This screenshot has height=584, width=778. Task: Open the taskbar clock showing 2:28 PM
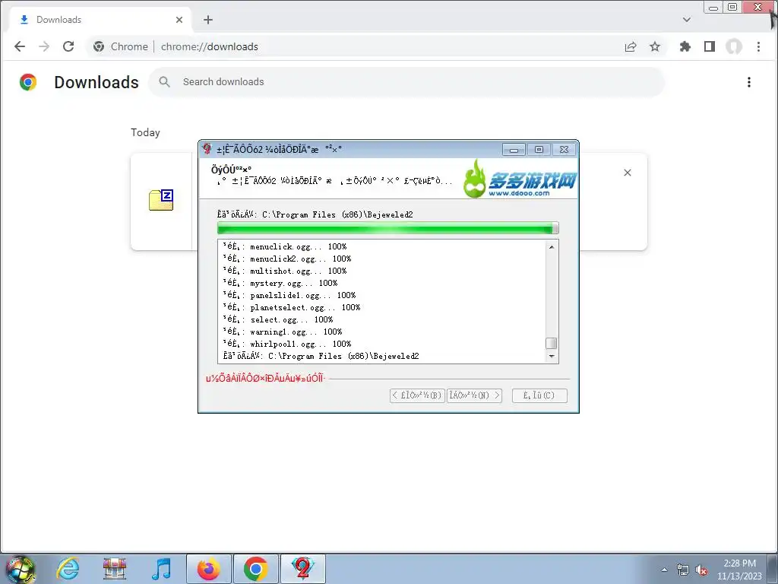coord(739,570)
